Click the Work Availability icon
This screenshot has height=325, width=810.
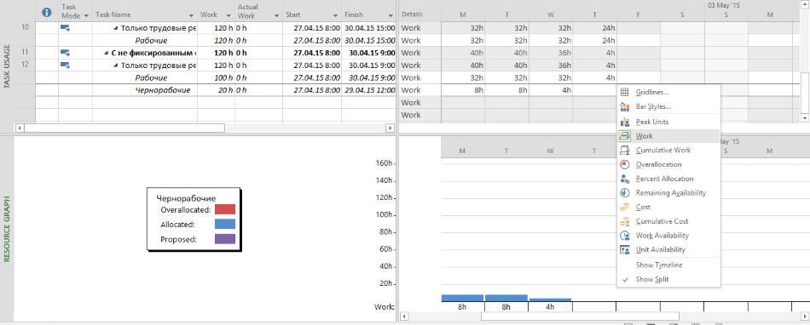[624, 236]
